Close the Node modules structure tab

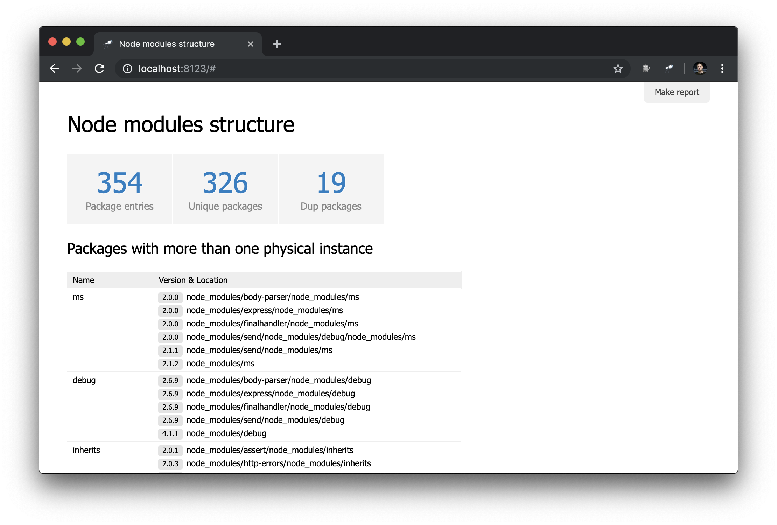(250, 44)
